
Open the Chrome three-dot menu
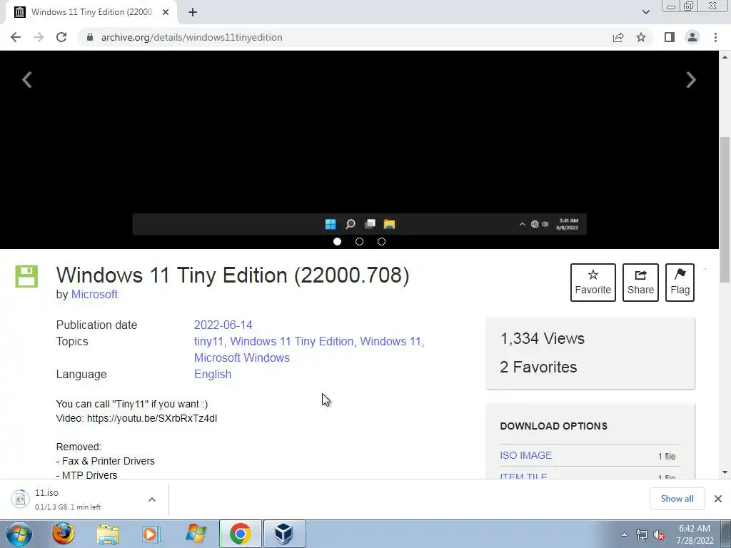715,37
